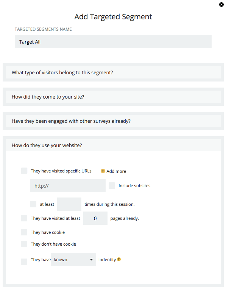226x290 pixels.
Task: Click the known dropdown arrow
Action: (91, 259)
